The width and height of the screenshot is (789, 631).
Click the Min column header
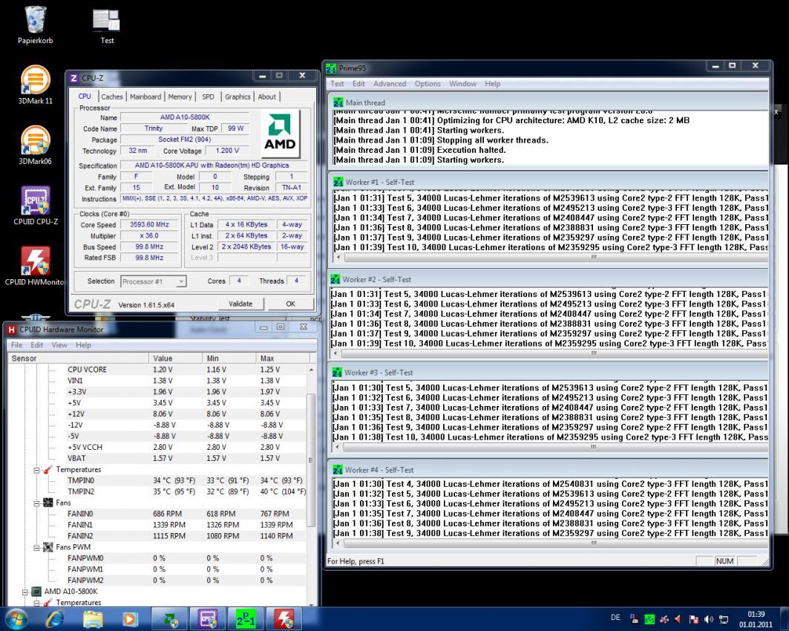coord(229,359)
